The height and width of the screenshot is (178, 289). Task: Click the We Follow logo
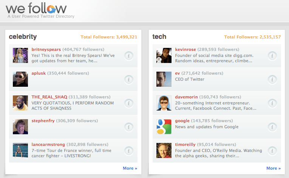[36, 8]
